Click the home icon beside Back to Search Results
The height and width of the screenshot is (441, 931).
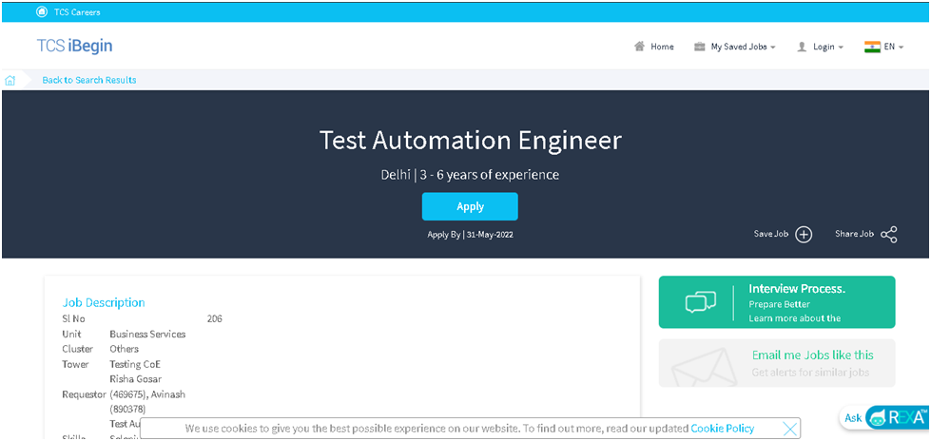click(x=10, y=80)
